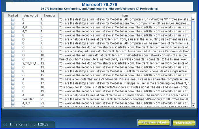Mark question 3 checkbox
The image size is (199, 129).
[13, 27]
